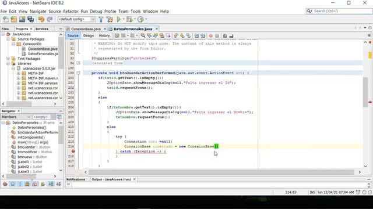Run the project with green play icon

click(118, 19)
